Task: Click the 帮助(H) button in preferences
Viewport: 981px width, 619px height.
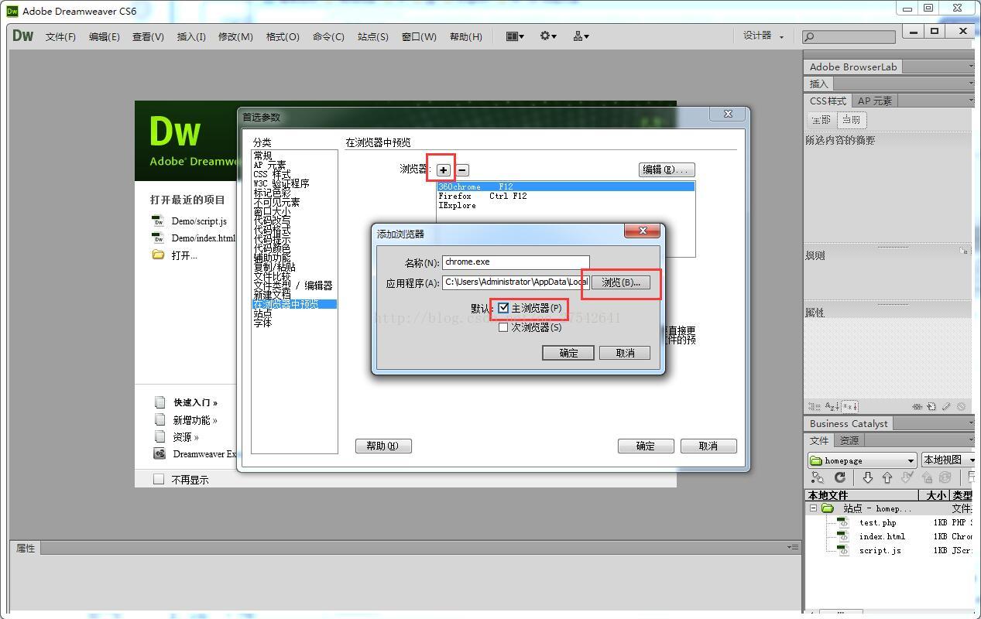Action: click(383, 446)
